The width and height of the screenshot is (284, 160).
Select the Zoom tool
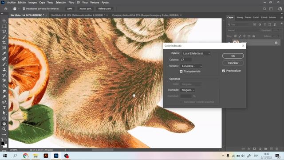(x=4, y=129)
